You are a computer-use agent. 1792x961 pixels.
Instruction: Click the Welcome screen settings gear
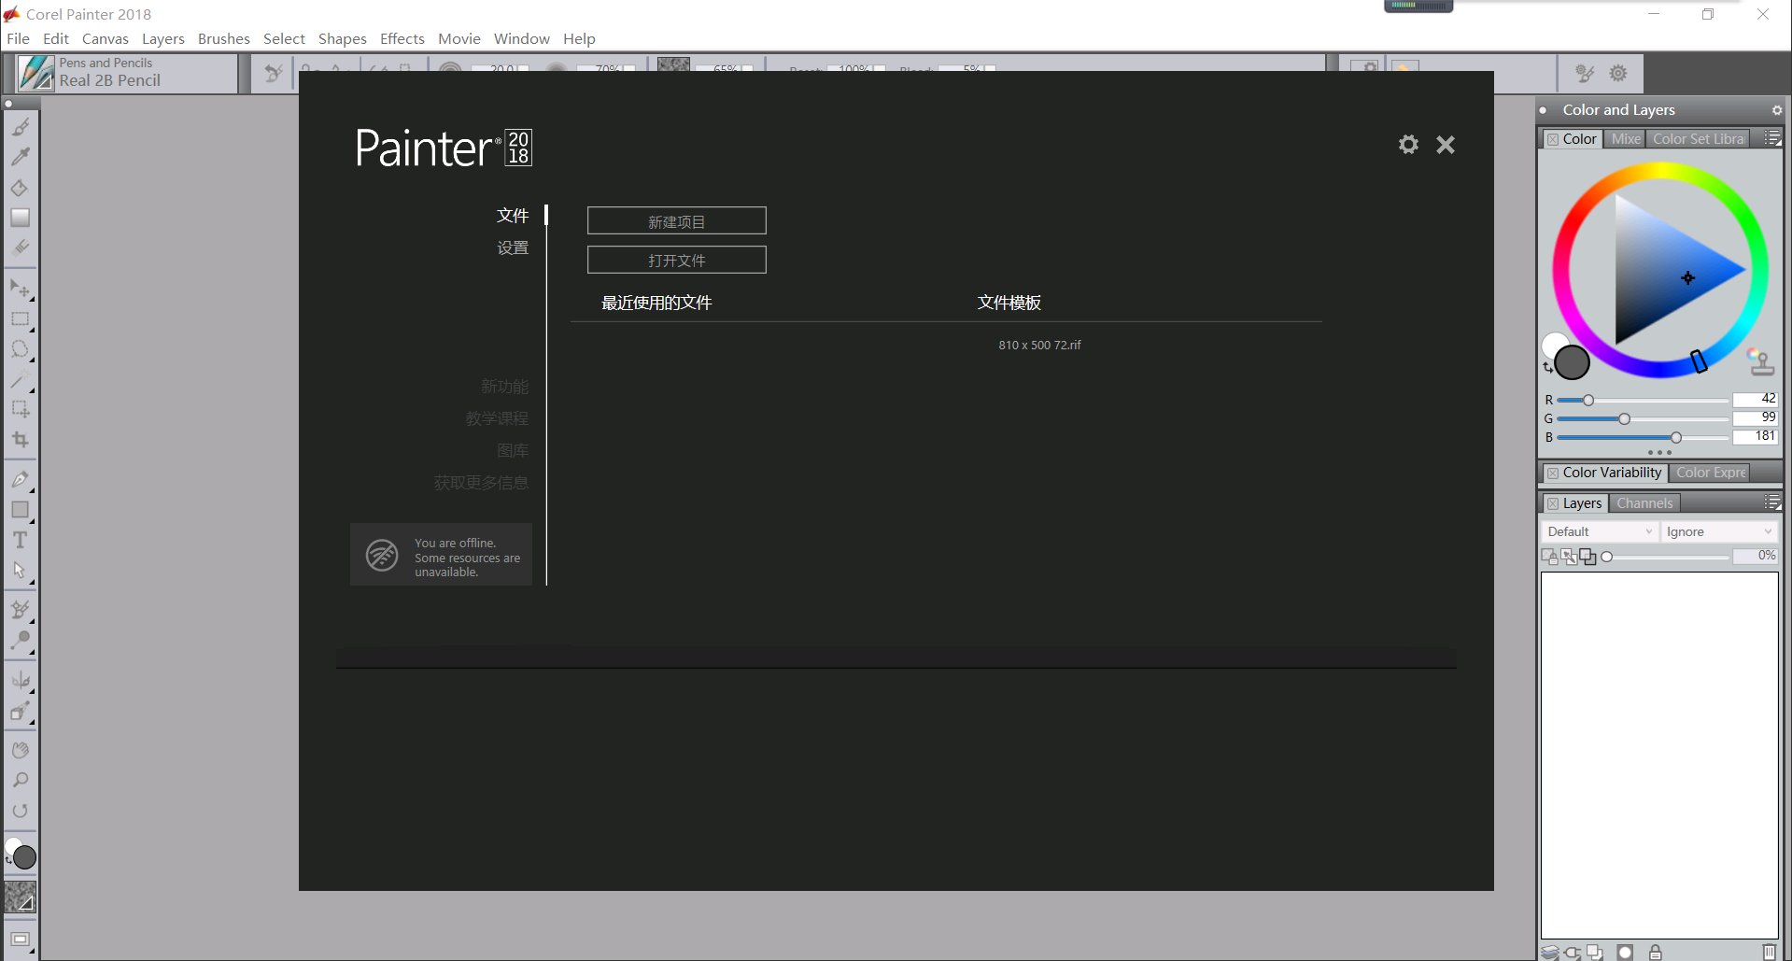(x=1408, y=145)
